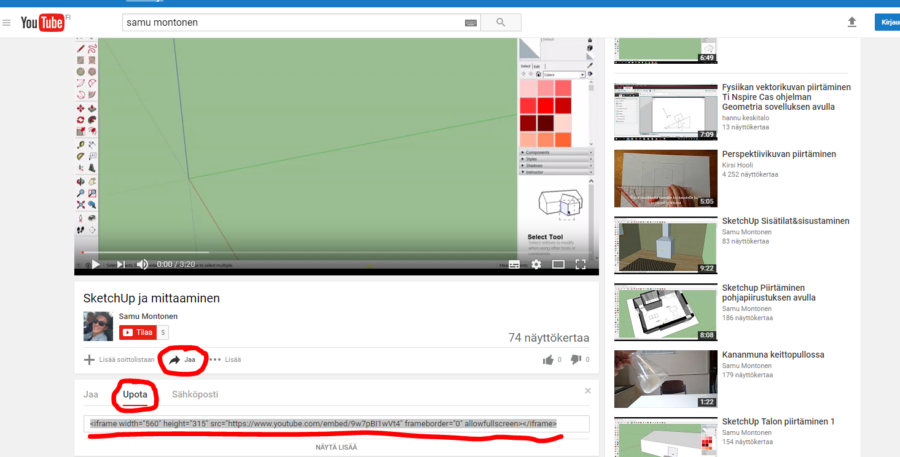Click the YouTube logo
The width and height of the screenshot is (900, 457).
click(42, 23)
